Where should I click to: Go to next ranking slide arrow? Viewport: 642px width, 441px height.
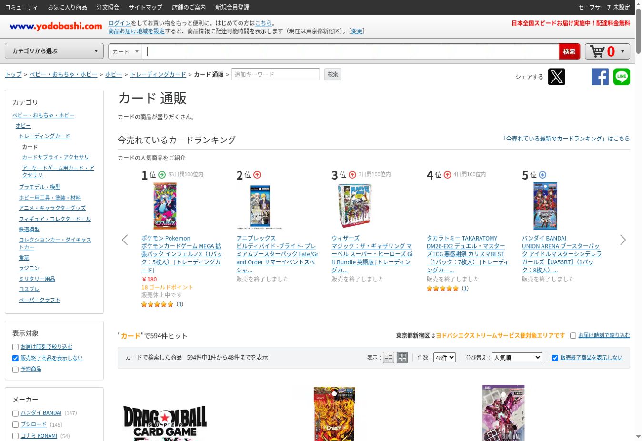pyautogui.click(x=623, y=240)
